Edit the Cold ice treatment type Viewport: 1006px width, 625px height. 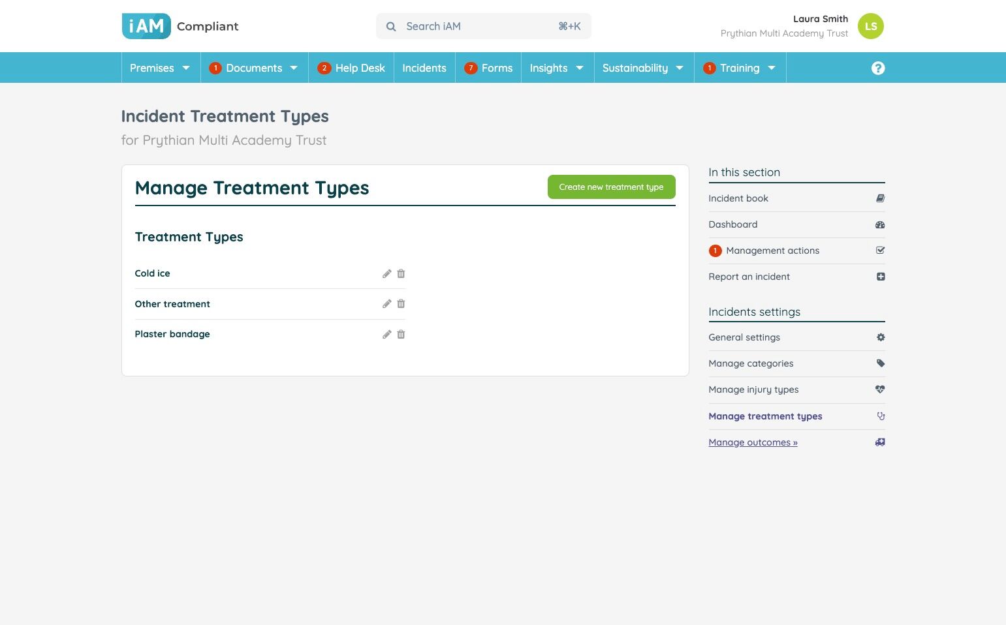tap(386, 274)
